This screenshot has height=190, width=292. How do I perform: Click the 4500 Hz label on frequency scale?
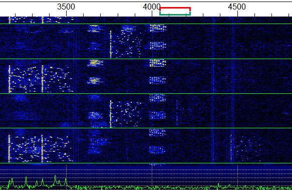[x=237, y=7]
